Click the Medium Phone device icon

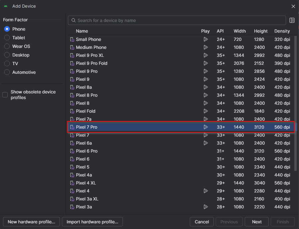72,48
